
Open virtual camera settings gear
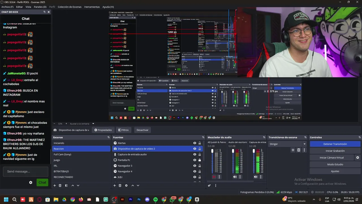pos(357,158)
